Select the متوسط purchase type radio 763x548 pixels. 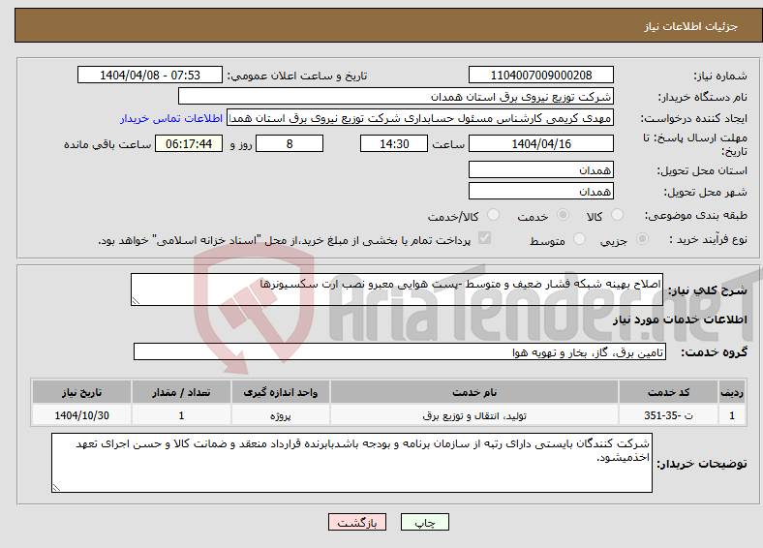click(x=579, y=239)
